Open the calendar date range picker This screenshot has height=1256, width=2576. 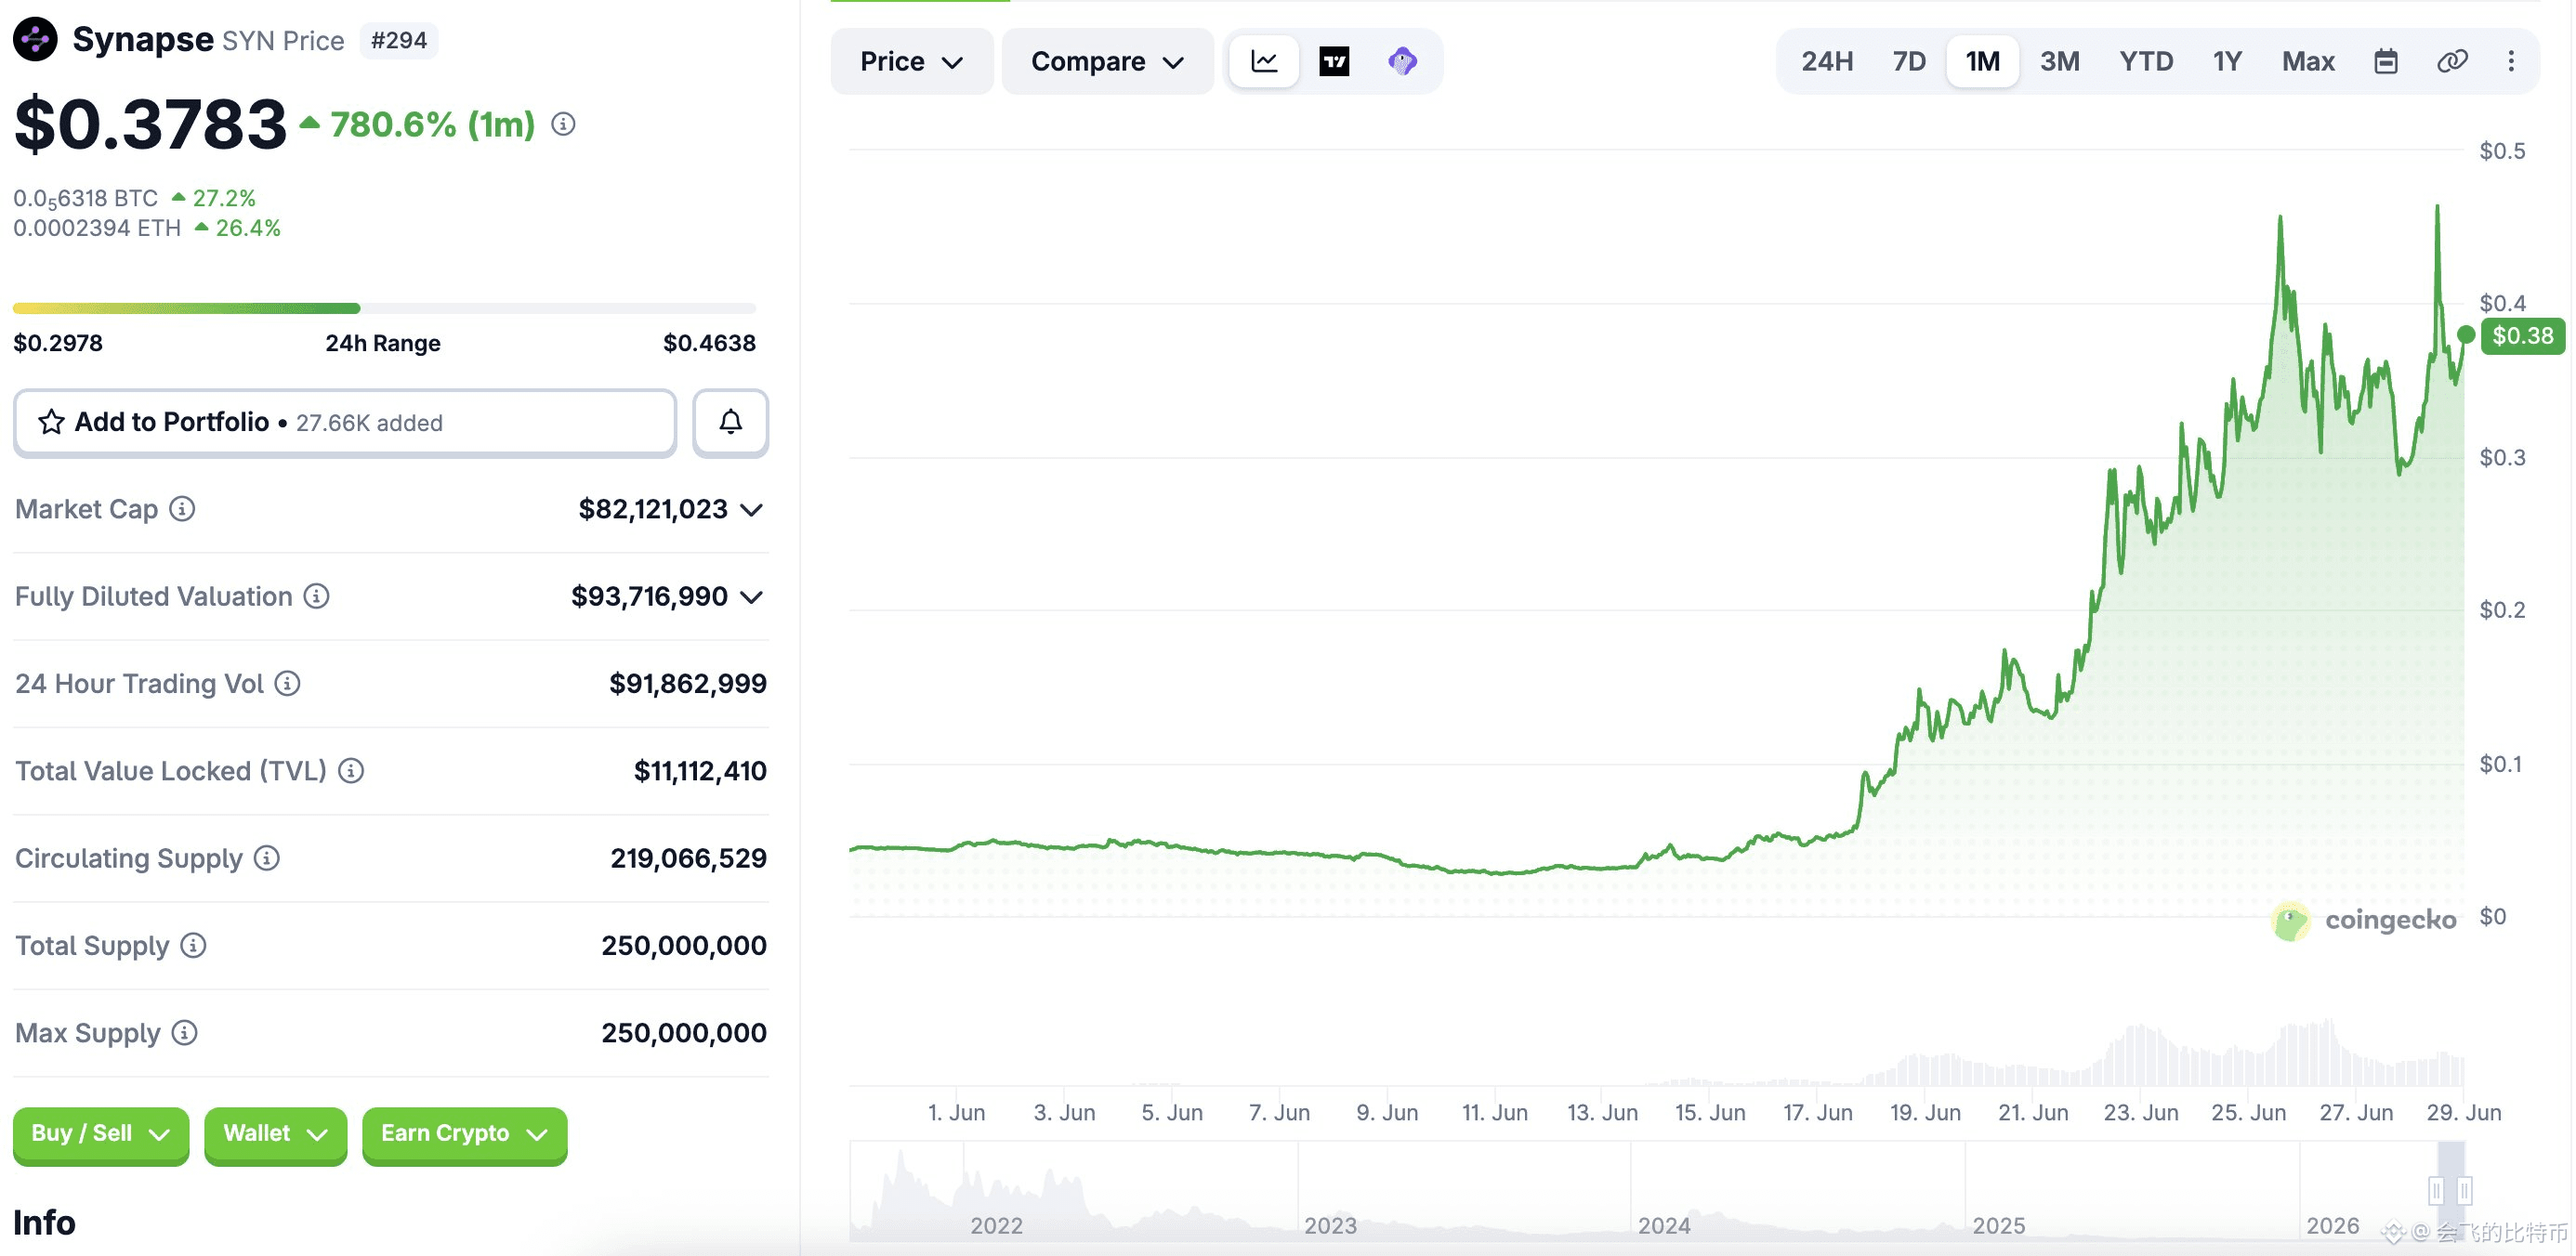point(2386,61)
